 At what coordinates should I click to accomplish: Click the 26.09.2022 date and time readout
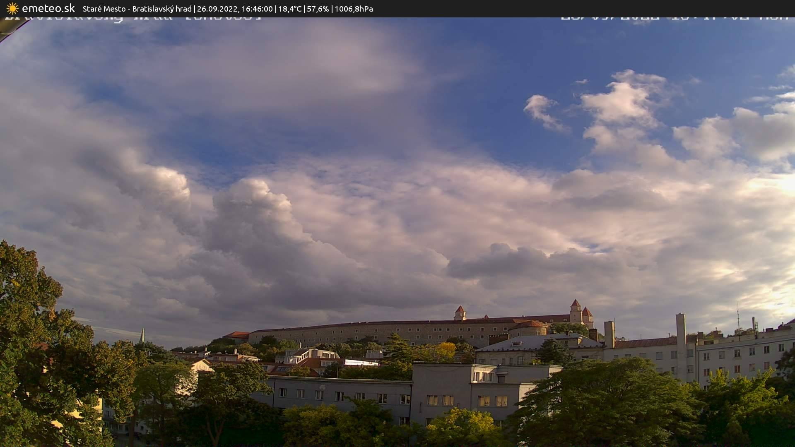click(x=235, y=9)
